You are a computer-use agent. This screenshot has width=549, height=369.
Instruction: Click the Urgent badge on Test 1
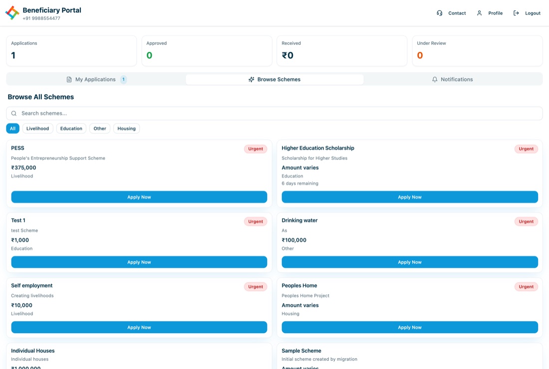tap(256, 222)
